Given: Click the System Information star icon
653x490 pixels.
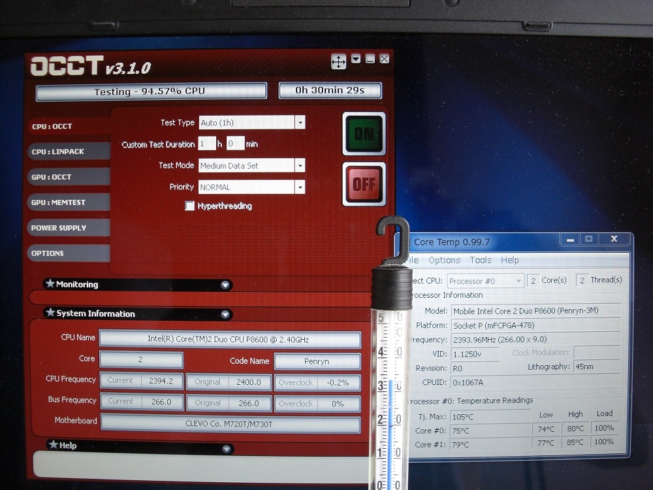Looking at the screenshot, I should pos(50,312).
